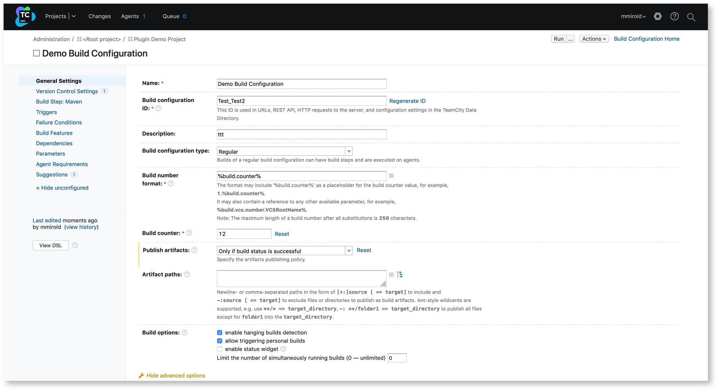
Task: Click help icon beside enable status widget
Action: (283, 349)
